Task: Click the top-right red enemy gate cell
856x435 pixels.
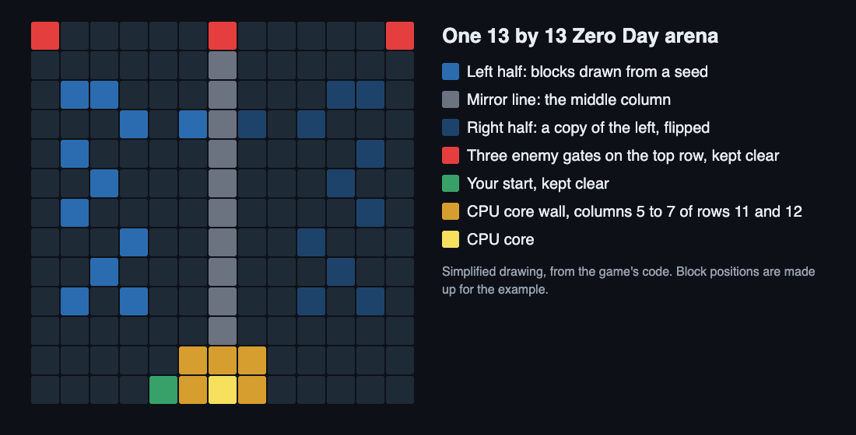Action: (x=400, y=36)
